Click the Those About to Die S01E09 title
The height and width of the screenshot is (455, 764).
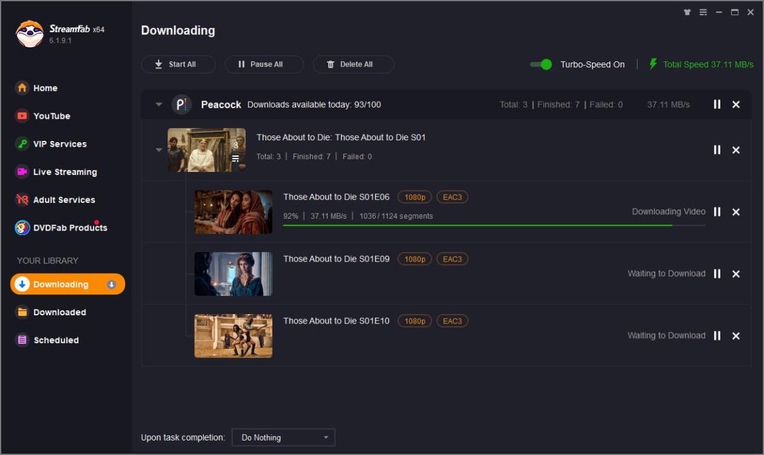click(x=336, y=259)
